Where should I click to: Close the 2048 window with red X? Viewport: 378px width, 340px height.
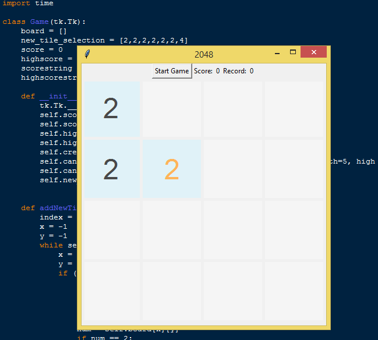(x=313, y=53)
